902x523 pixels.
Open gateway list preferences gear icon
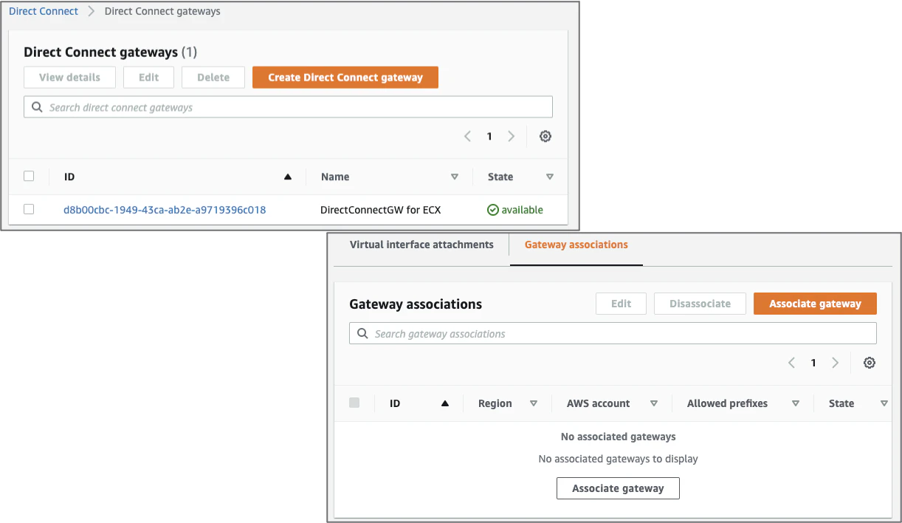click(x=545, y=137)
